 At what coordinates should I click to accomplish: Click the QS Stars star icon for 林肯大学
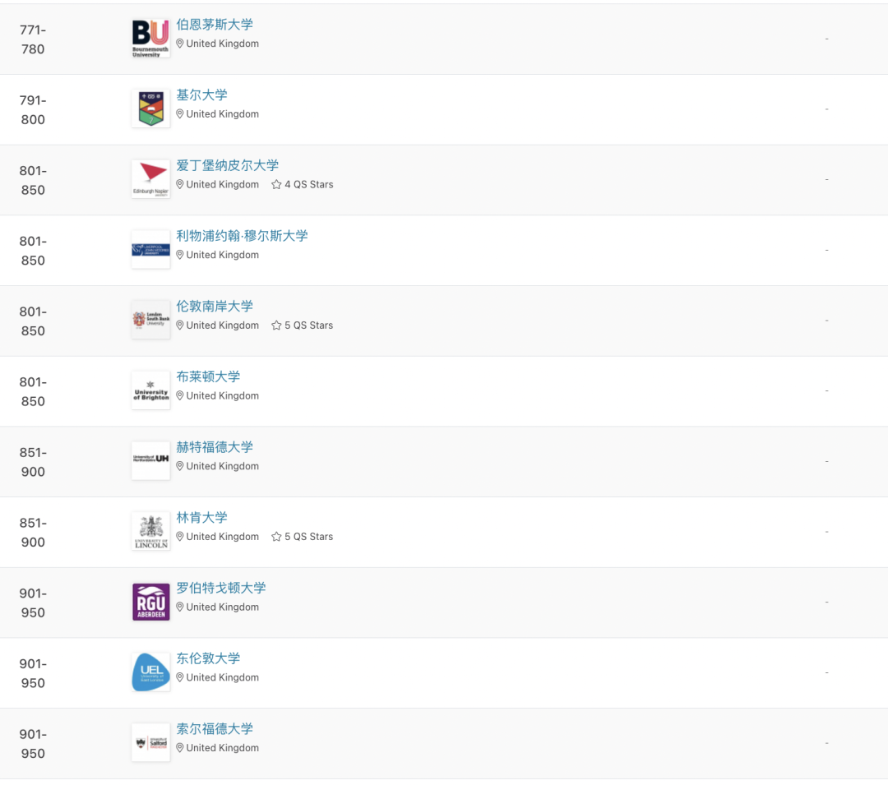(276, 537)
